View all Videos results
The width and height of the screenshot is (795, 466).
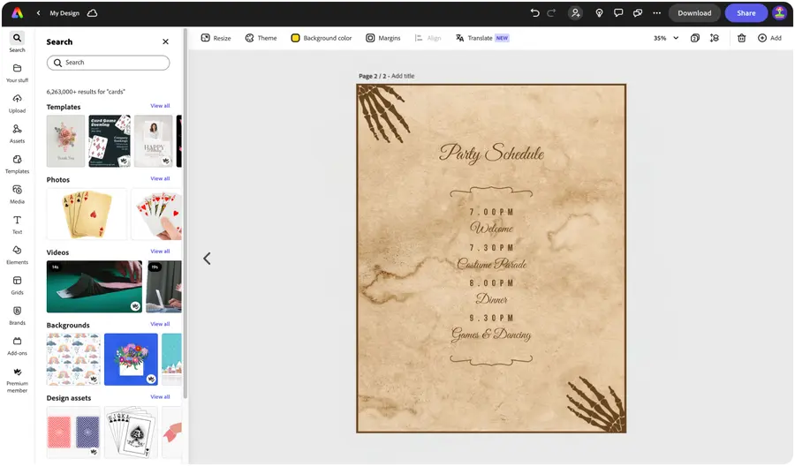(x=160, y=252)
